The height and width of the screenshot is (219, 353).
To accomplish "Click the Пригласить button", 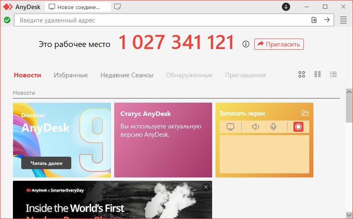I will 279,44.
